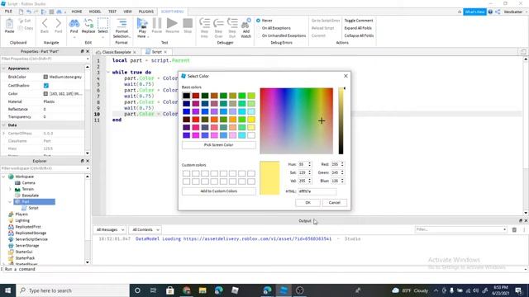Click the Select tool icon
529x297 pixels.
pyautogui.click(x=102, y=24)
